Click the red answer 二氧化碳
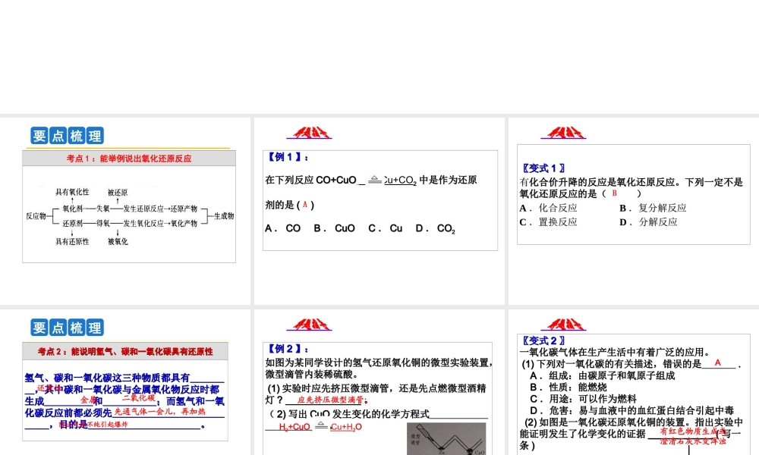Viewport: 759px width, 455px height. [x=138, y=397]
